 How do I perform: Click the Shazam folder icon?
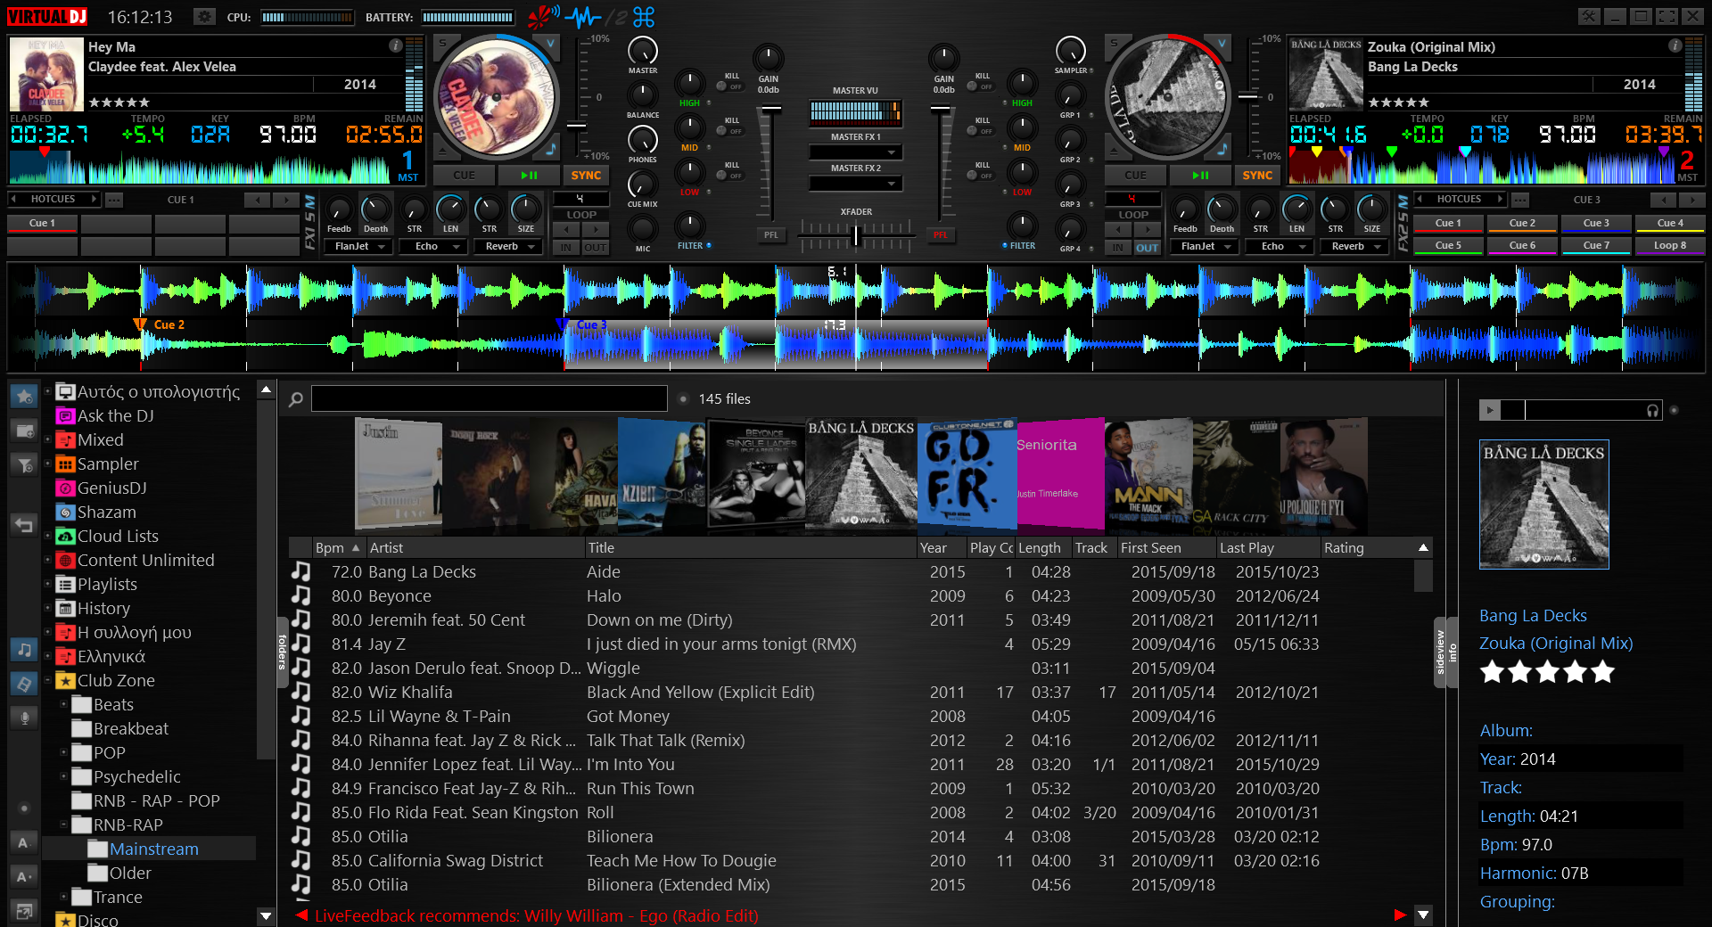pos(65,513)
